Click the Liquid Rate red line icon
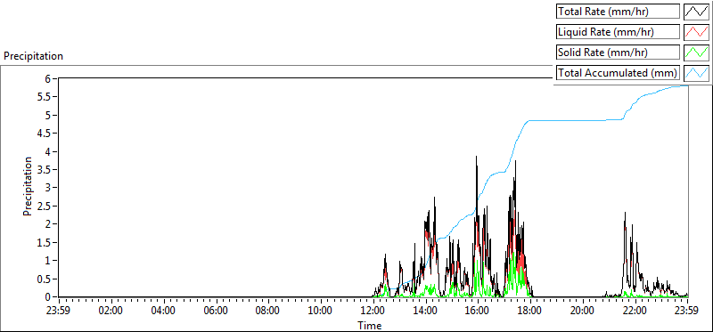713x332 pixels. [x=697, y=32]
